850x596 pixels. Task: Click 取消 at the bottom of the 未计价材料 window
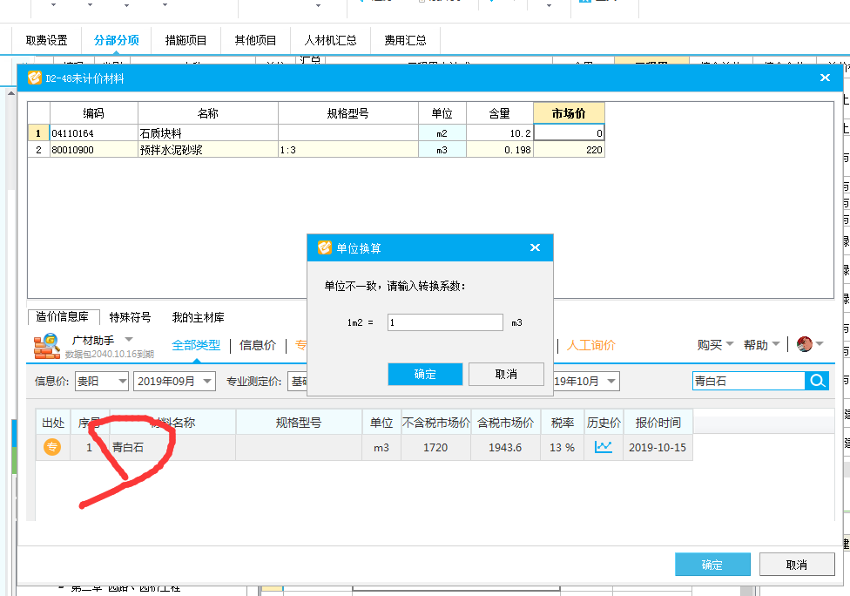coord(796,565)
